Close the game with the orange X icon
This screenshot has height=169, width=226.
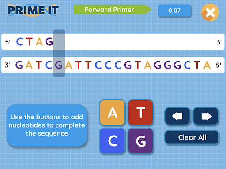click(x=210, y=12)
